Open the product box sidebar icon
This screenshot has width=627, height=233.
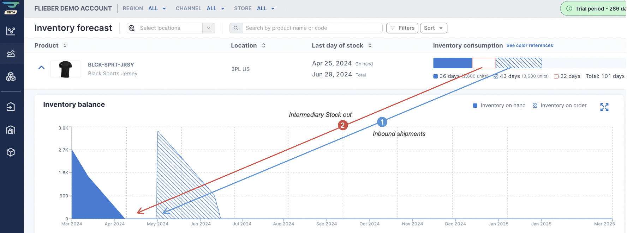(11, 152)
